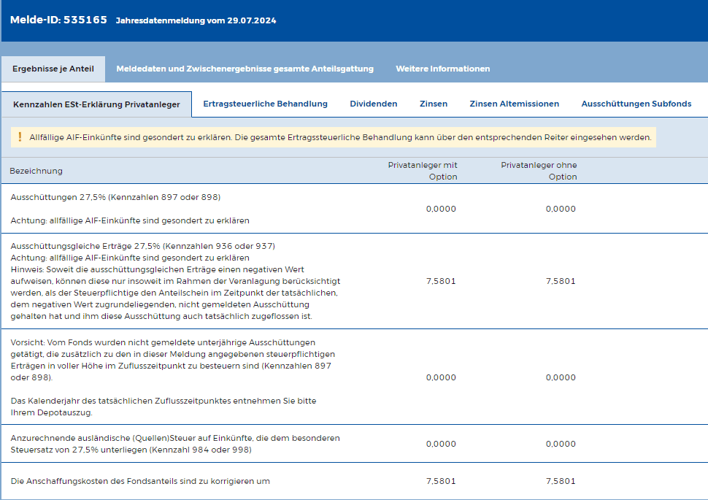Switch to Meldedaten und Zwischenergebnisse tab

pos(245,69)
